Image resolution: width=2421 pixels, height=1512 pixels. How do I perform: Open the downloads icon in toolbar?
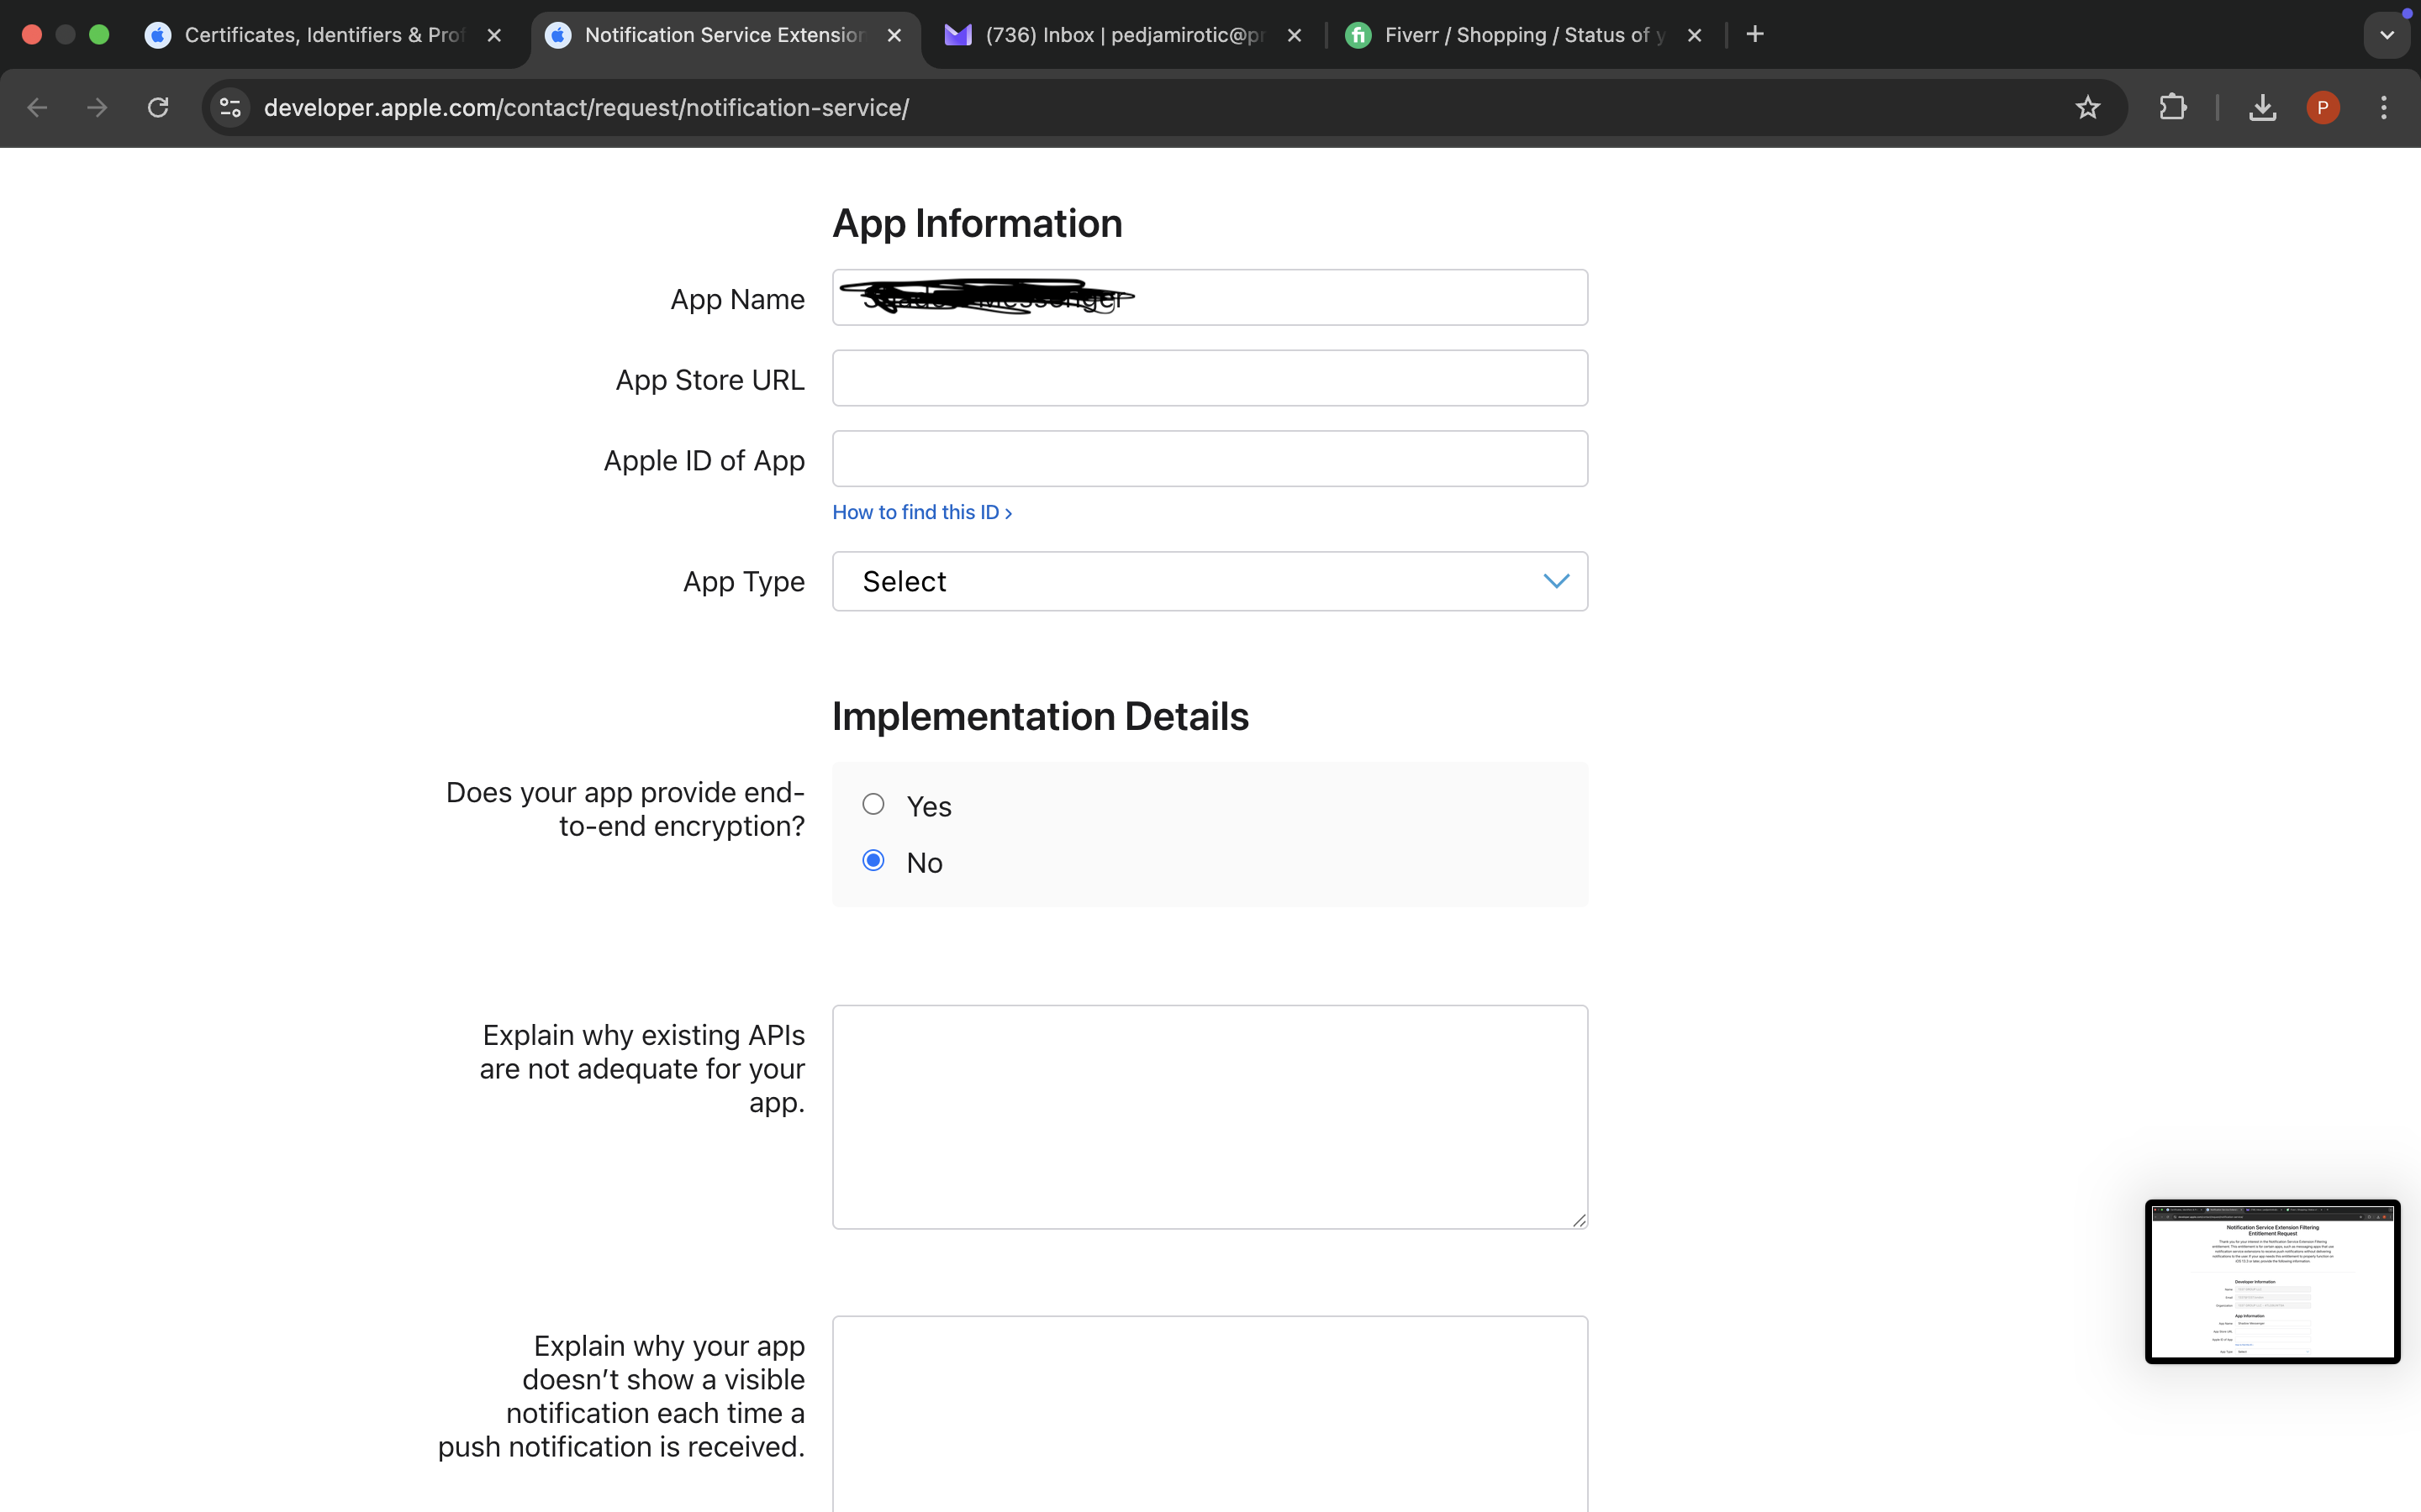pyautogui.click(x=2262, y=107)
